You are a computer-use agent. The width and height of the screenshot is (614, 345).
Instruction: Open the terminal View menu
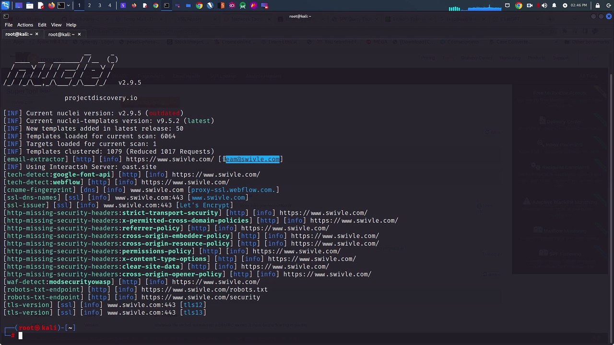tap(56, 25)
